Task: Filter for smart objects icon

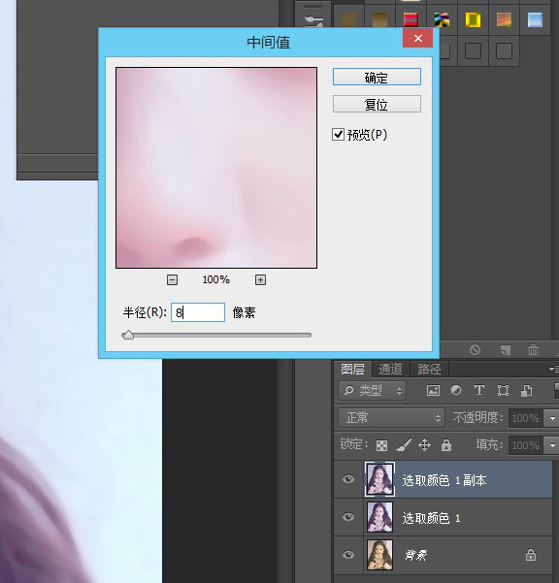Action: (526, 390)
